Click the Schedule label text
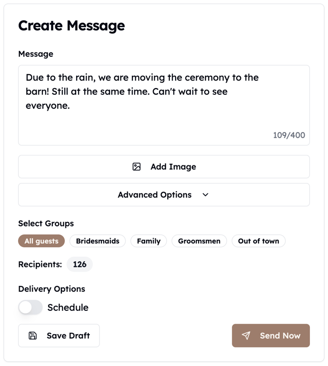This screenshot has width=328, height=366. pos(68,307)
